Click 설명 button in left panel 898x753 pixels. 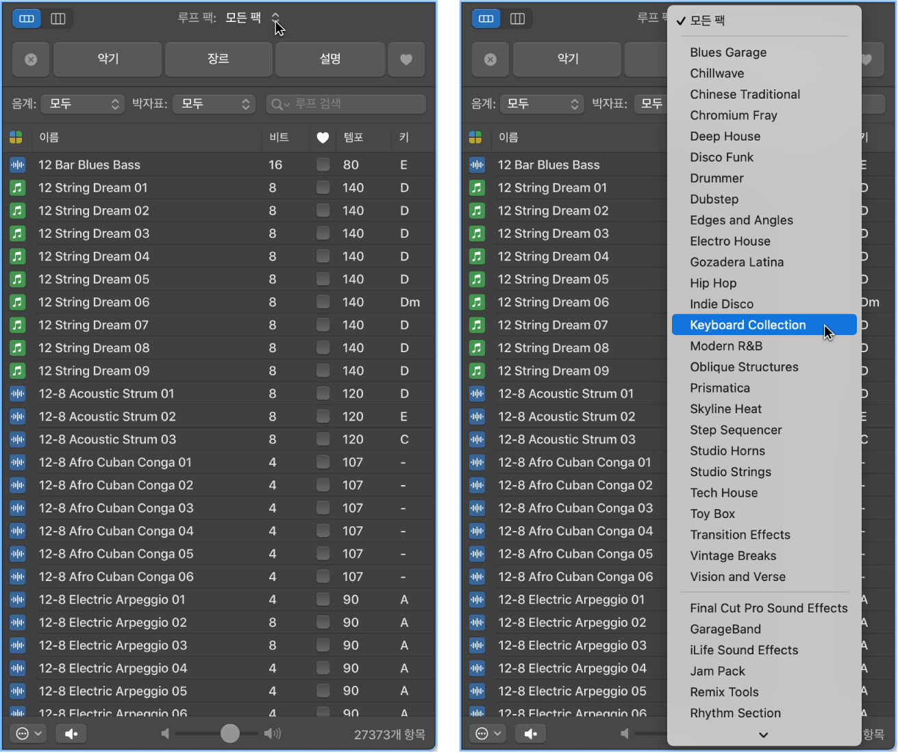click(329, 60)
